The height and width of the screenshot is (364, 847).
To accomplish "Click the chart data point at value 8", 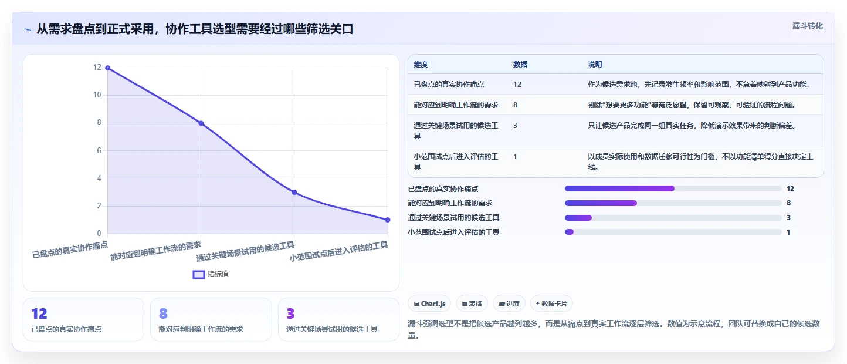I will pyautogui.click(x=201, y=123).
